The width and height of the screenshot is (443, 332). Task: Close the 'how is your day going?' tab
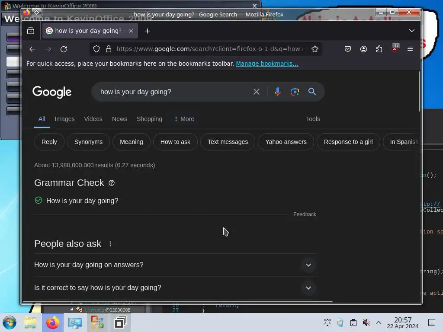tap(131, 31)
